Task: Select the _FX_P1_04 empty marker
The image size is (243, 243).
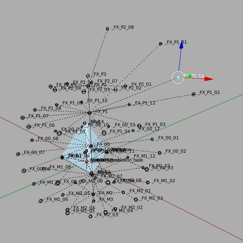Action: 104,133
